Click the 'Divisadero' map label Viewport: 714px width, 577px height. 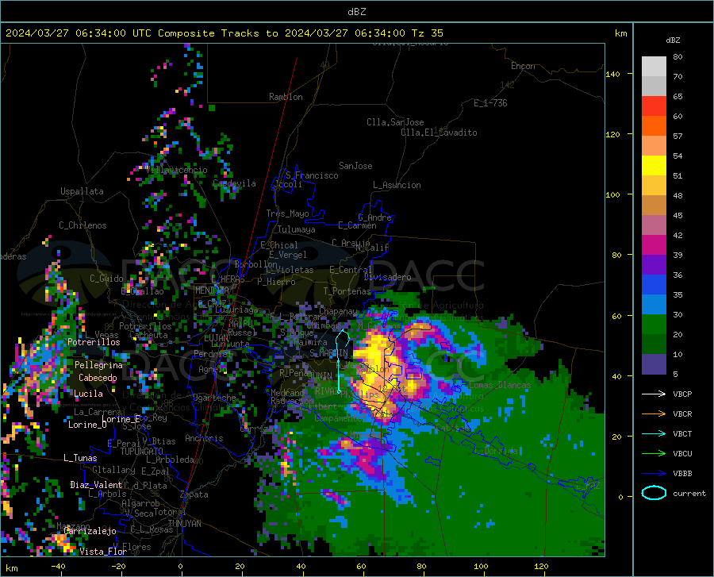tap(387, 277)
